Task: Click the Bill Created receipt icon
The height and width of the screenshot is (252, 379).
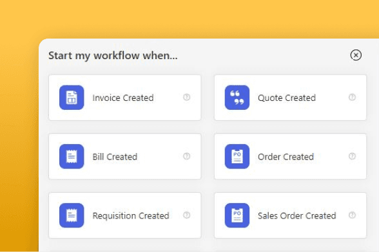Action: (72, 156)
